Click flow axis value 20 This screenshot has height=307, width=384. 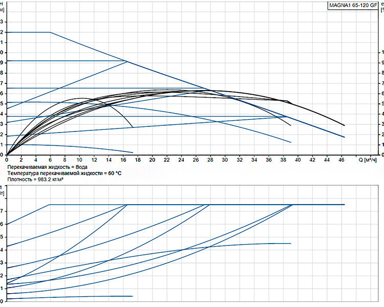[x=153, y=160]
